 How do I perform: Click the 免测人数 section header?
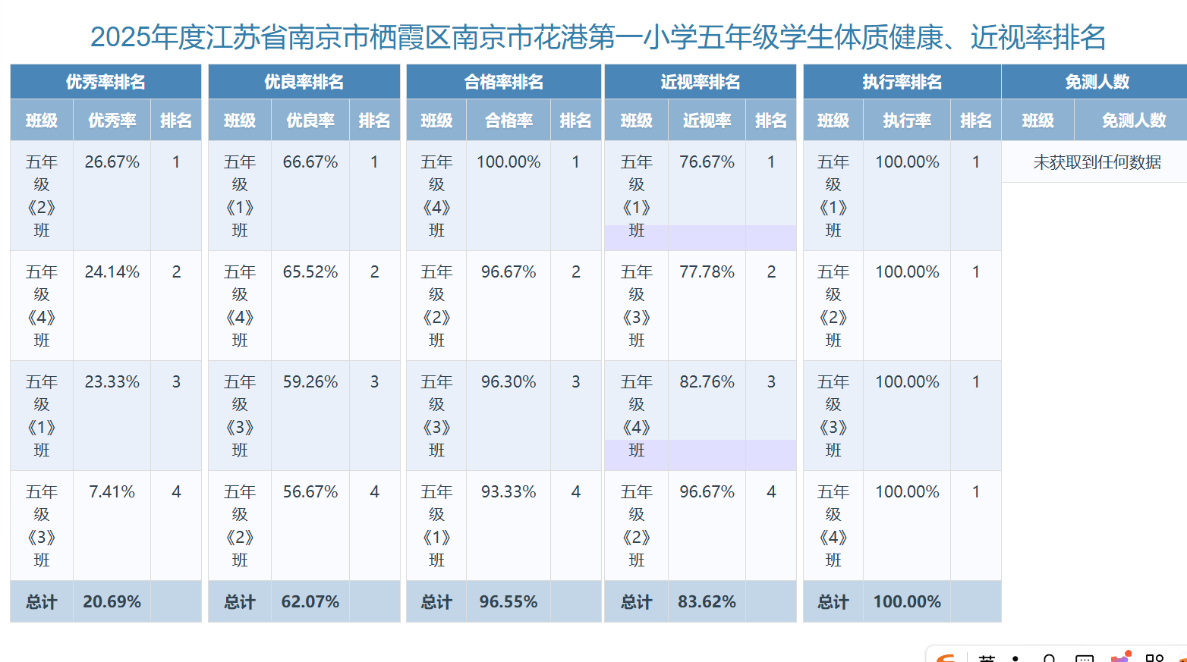1097,82
